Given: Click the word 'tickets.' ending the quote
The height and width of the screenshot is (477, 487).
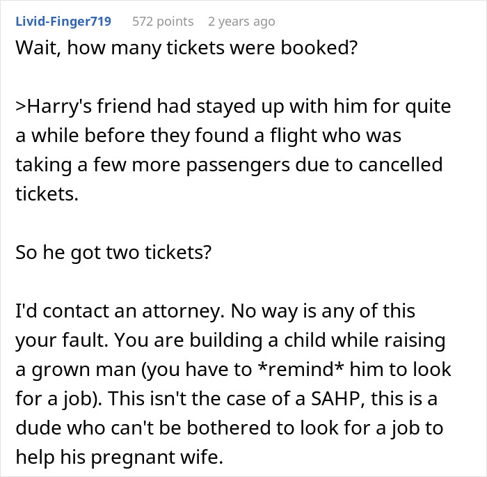Looking at the screenshot, I should pos(47,194).
